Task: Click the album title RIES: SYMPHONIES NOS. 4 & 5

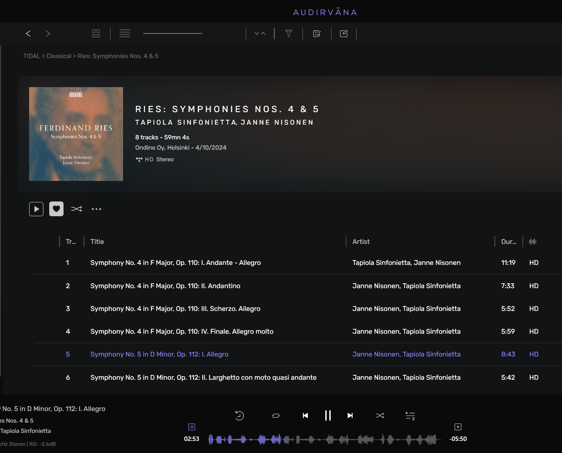Action: (227, 109)
